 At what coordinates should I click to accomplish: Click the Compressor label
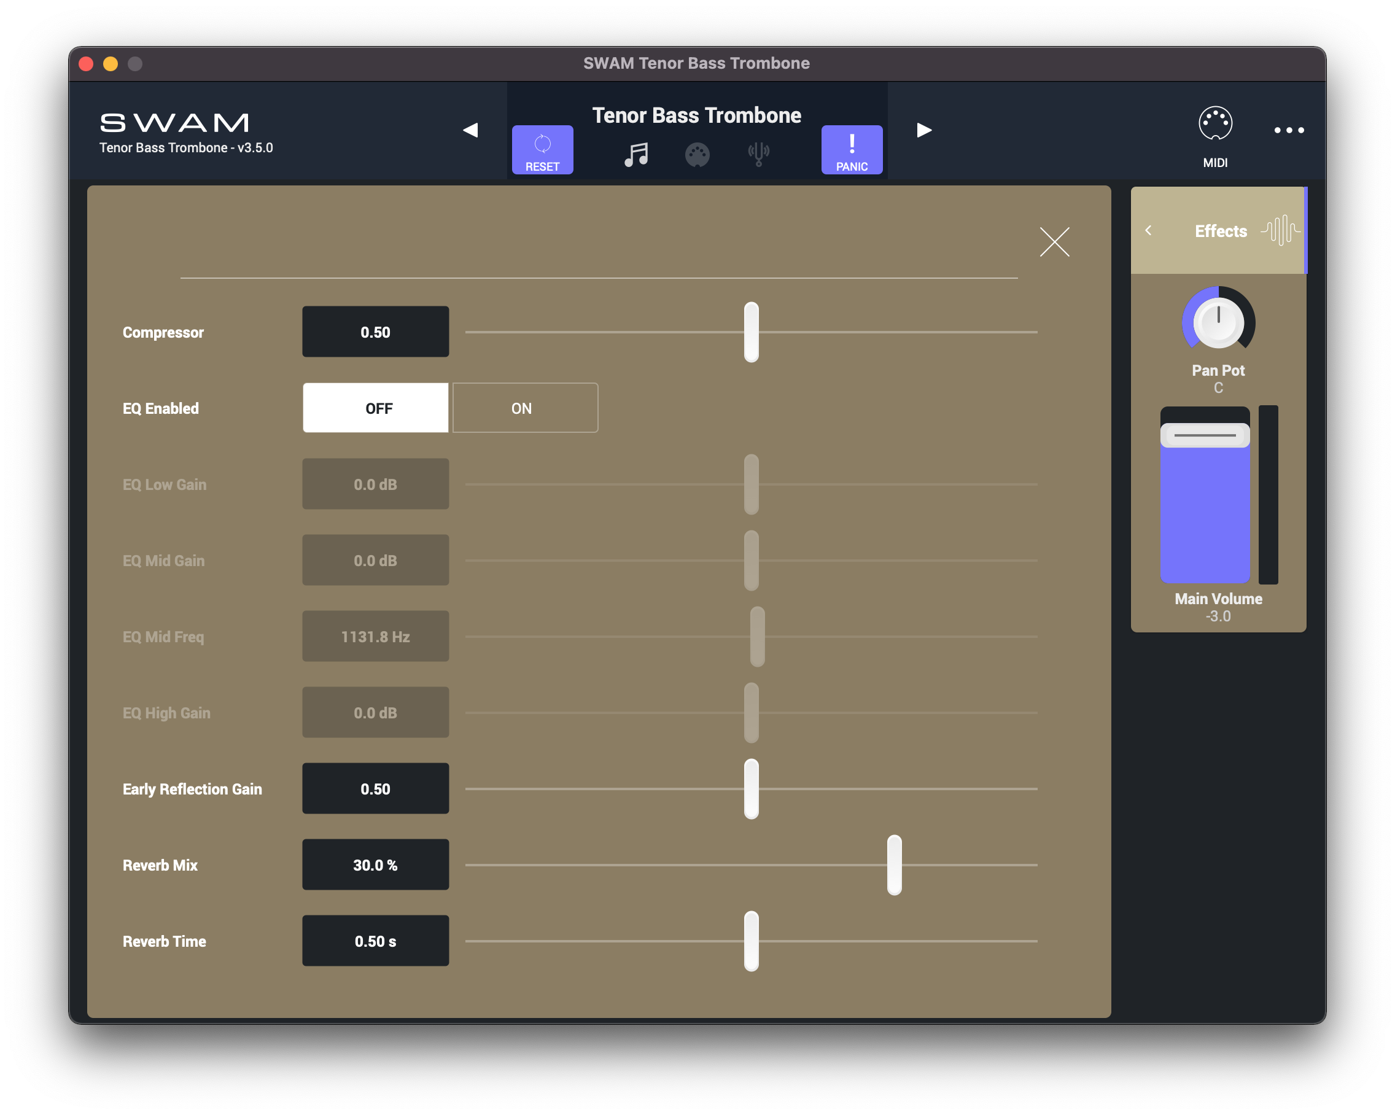coord(163,333)
